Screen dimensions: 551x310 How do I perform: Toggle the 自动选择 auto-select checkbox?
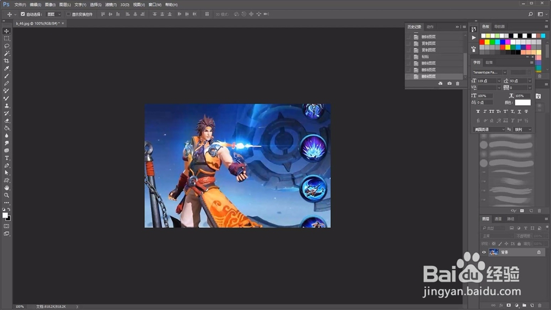[23, 14]
